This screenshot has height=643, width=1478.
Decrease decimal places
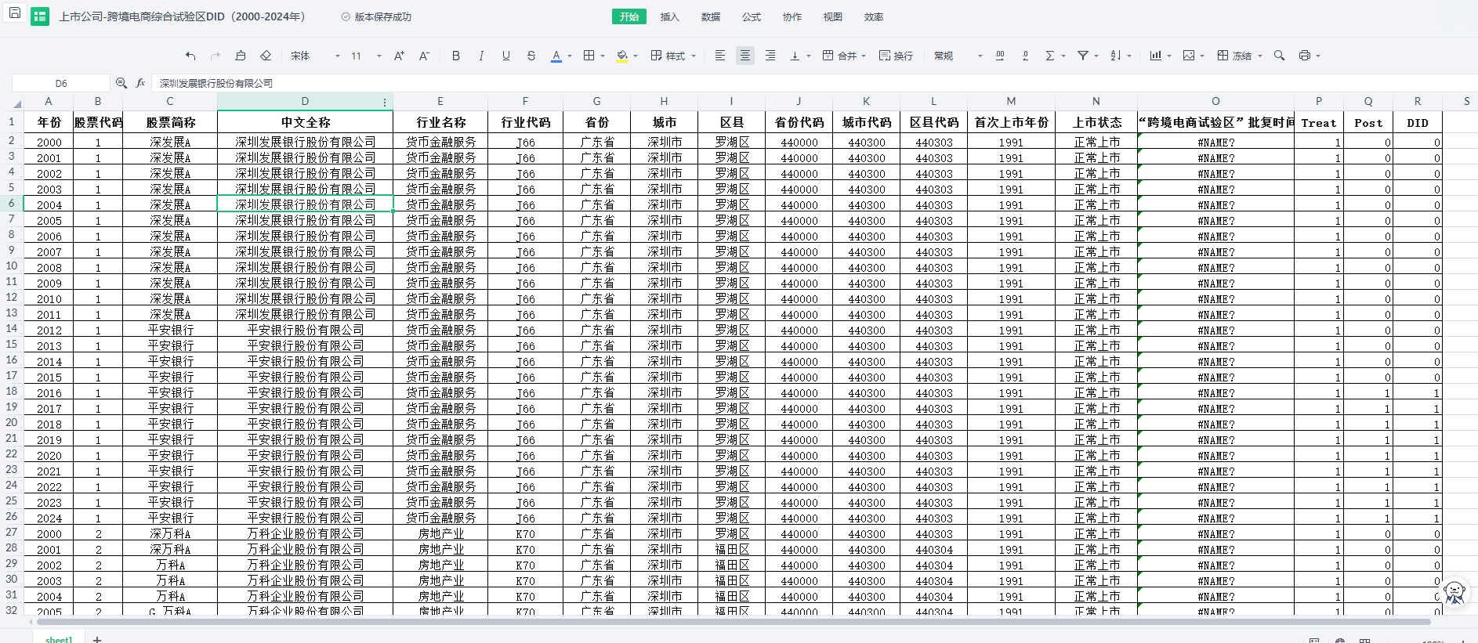coord(1025,56)
